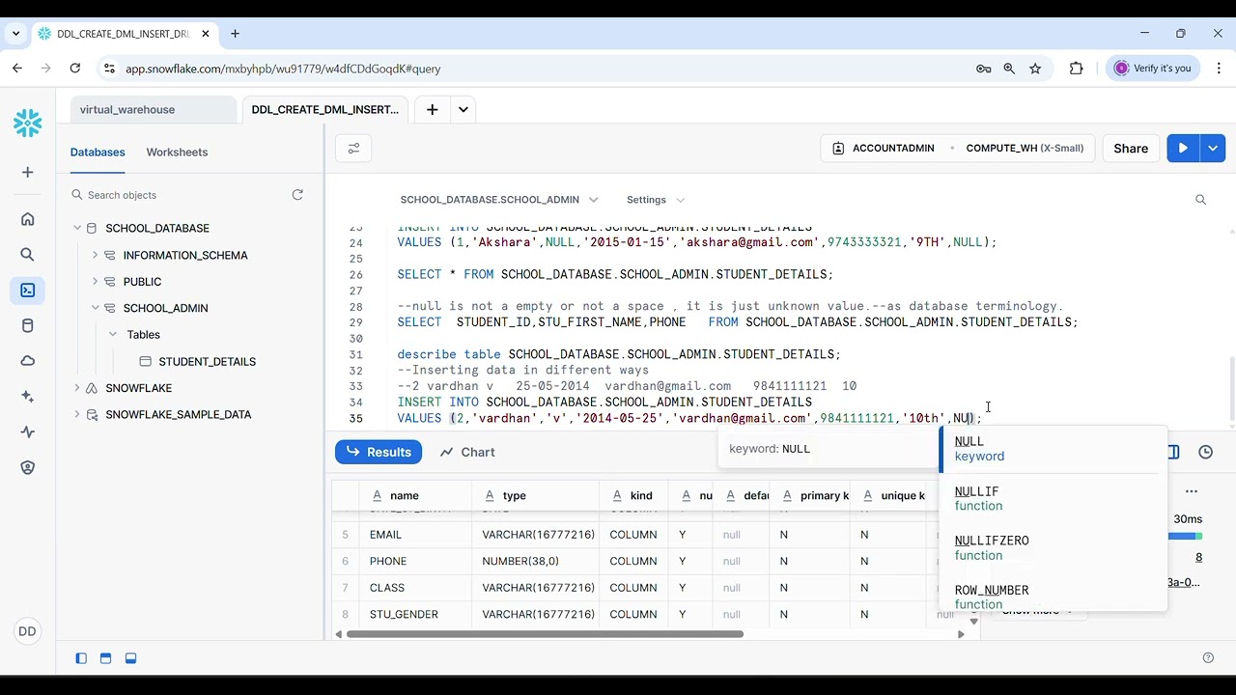
Task: Click the browser address bar URL
Action: click(283, 69)
